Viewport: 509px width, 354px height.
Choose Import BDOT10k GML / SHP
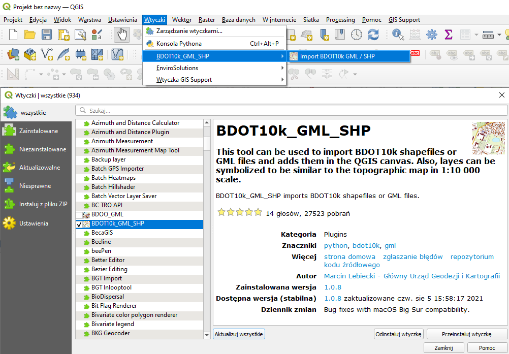point(337,56)
